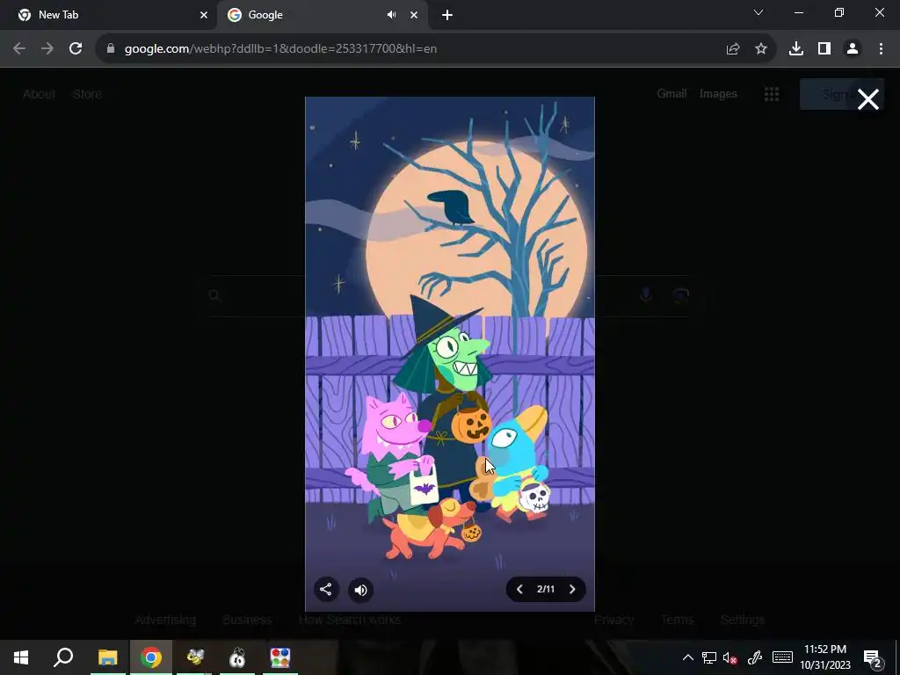The width and height of the screenshot is (900, 675).
Task: Click the Settings footer link
Action: pyautogui.click(x=742, y=620)
